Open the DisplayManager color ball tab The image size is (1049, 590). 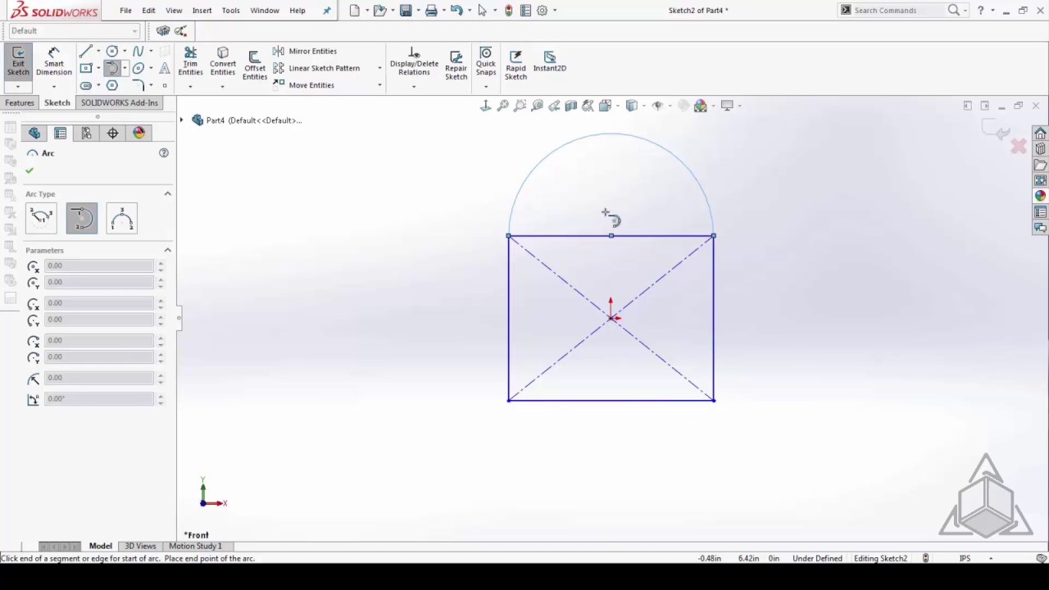click(x=139, y=133)
